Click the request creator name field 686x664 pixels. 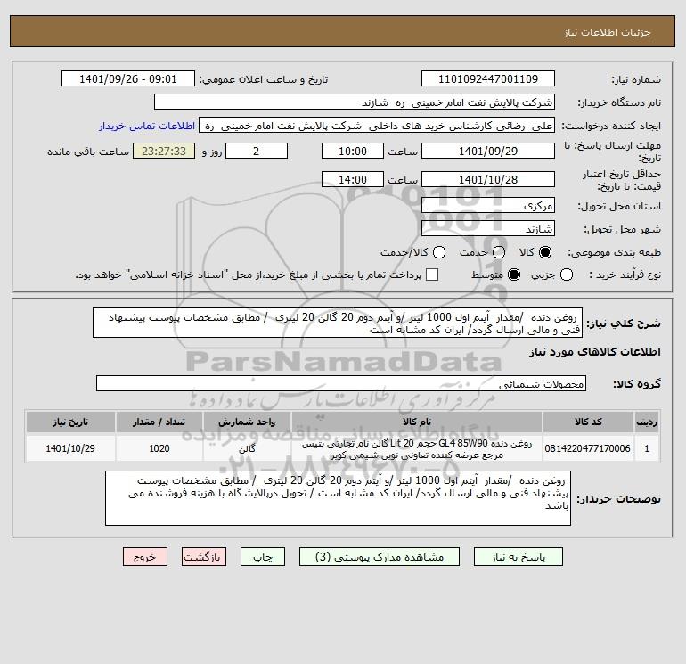[377, 126]
